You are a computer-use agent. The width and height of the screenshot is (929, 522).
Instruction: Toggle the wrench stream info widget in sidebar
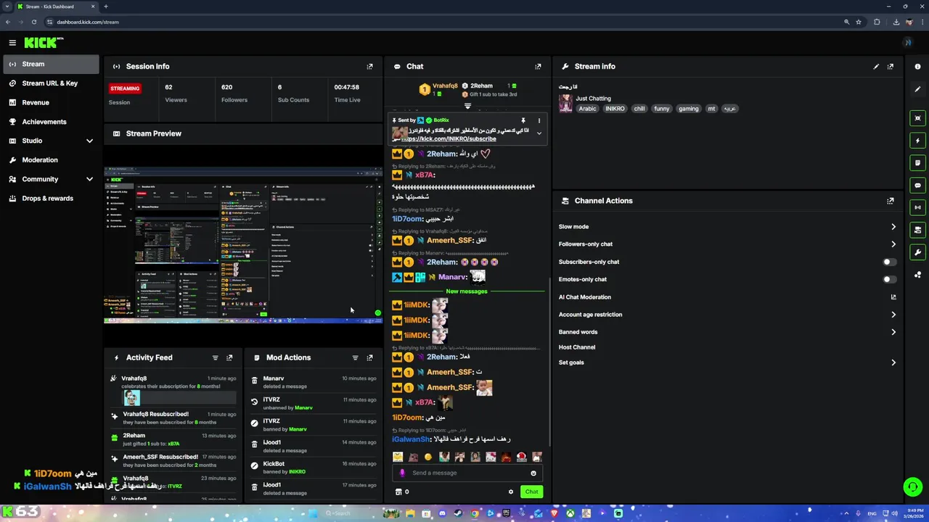coord(917,252)
